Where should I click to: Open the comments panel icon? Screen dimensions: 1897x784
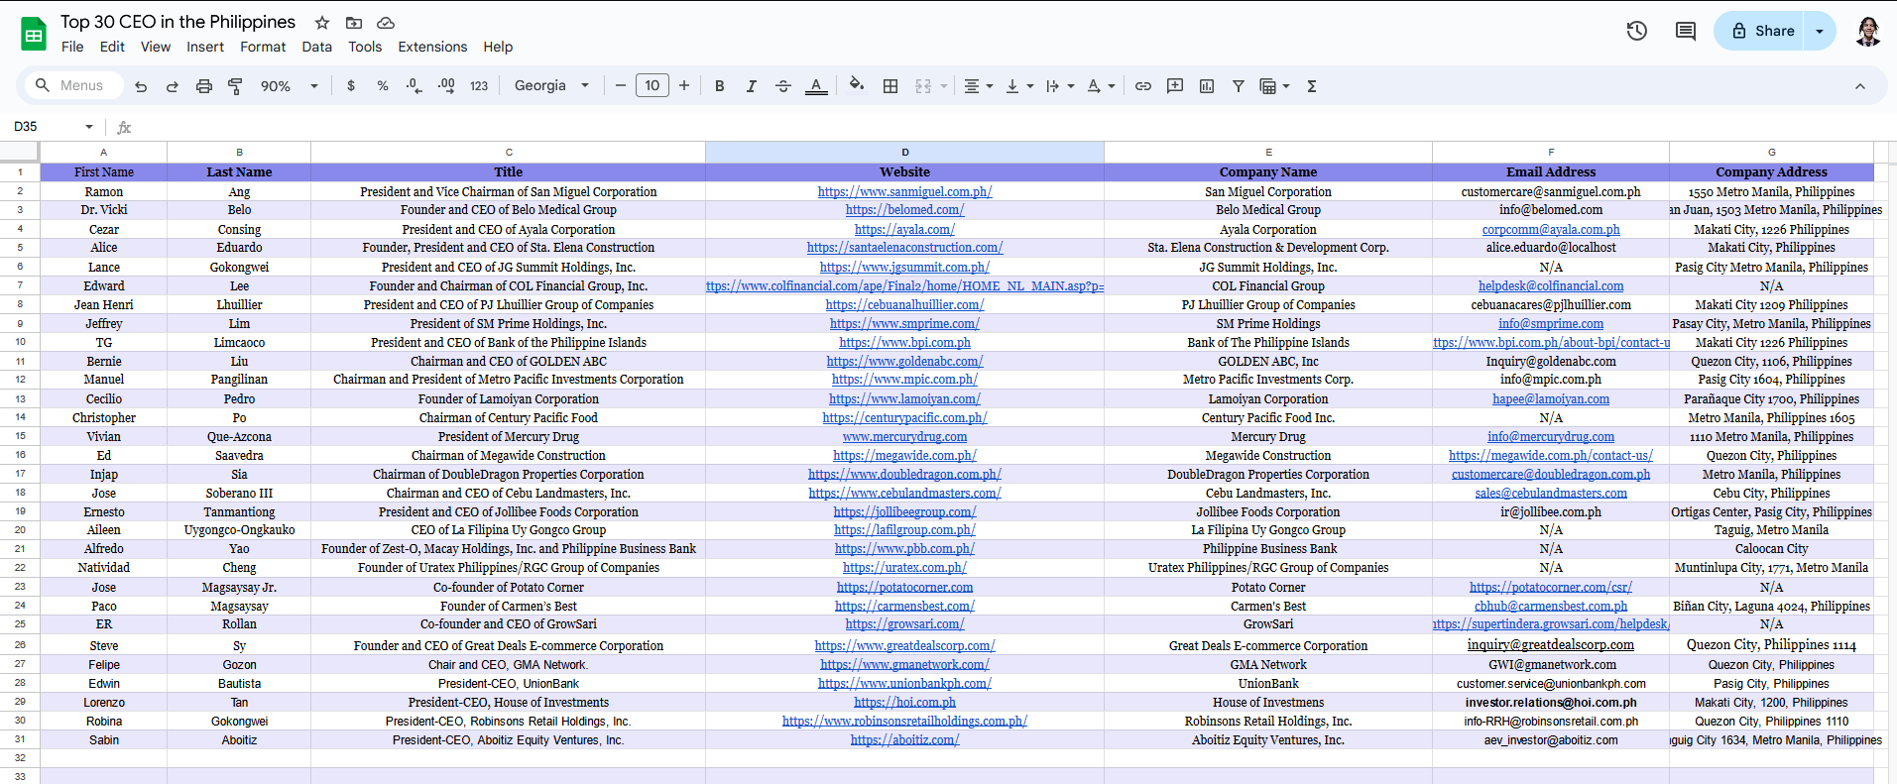coord(1685,31)
